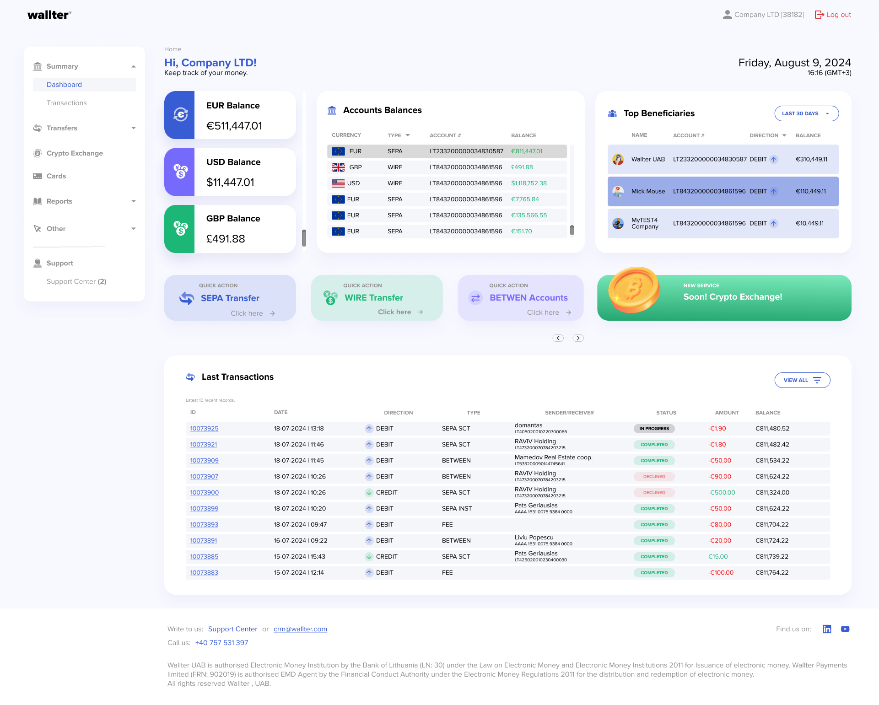Open the Crypto Exchange section in sidebar
The height and width of the screenshot is (705, 879).
click(74, 153)
